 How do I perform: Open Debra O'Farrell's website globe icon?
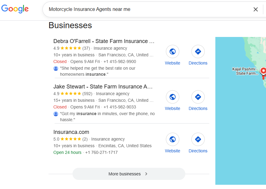pyautogui.click(x=173, y=51)
